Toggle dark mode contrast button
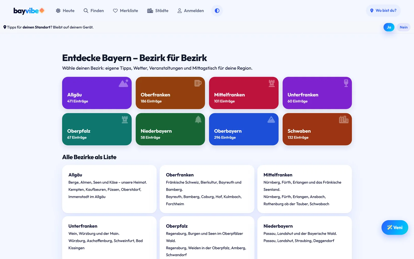The height and width of the screenshot is (259, 414). (x=217, y=11)
